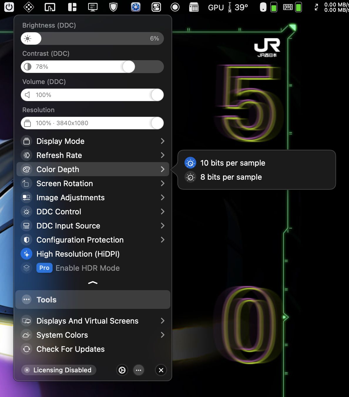This screenshot has height=397, width=349.
Task: Expand Display Mode submenu chevron
Action: coord(162,141)
